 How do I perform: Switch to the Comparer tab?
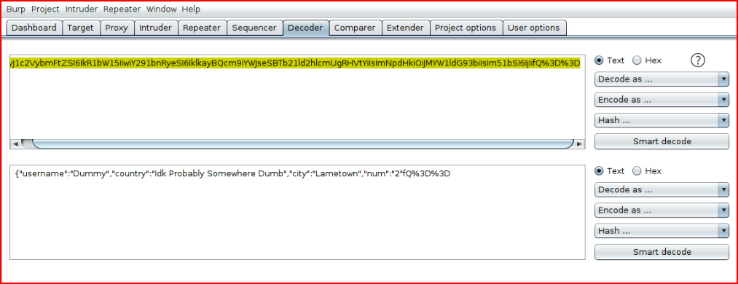355,28
